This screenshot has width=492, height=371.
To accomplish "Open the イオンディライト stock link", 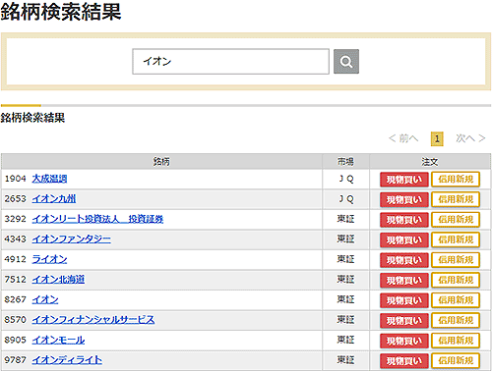I will tap(67, 360).
